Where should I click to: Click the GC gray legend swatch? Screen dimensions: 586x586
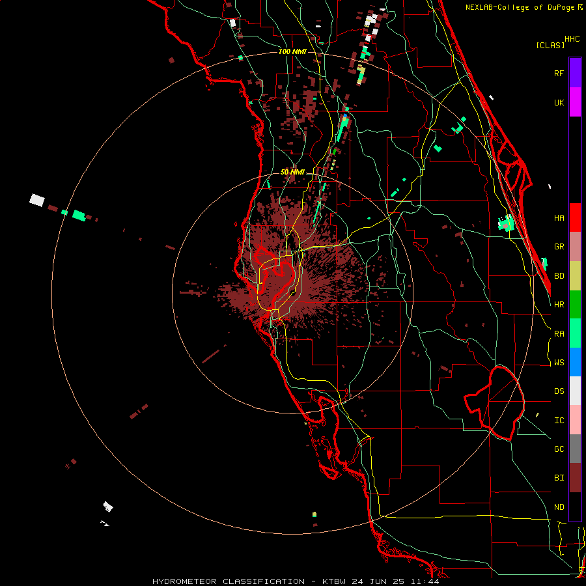coord(575,449)
